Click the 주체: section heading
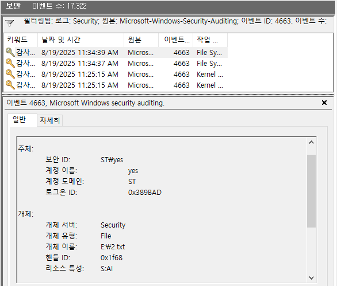The image size is (337, 286). coord(26,148)
